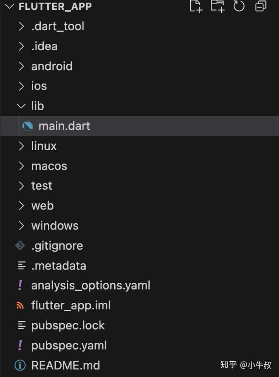279x377 pixels.
Task: Click the New File icon
Action: click(x=196, y=6)
